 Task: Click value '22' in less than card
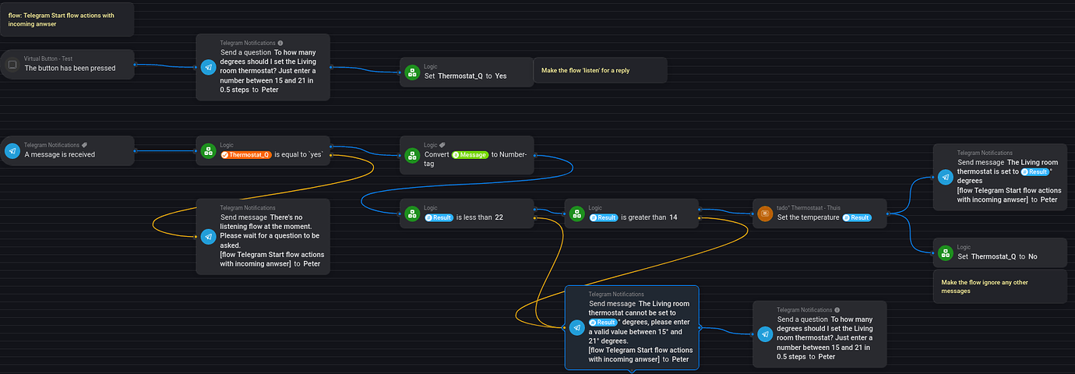click(499, 217)
